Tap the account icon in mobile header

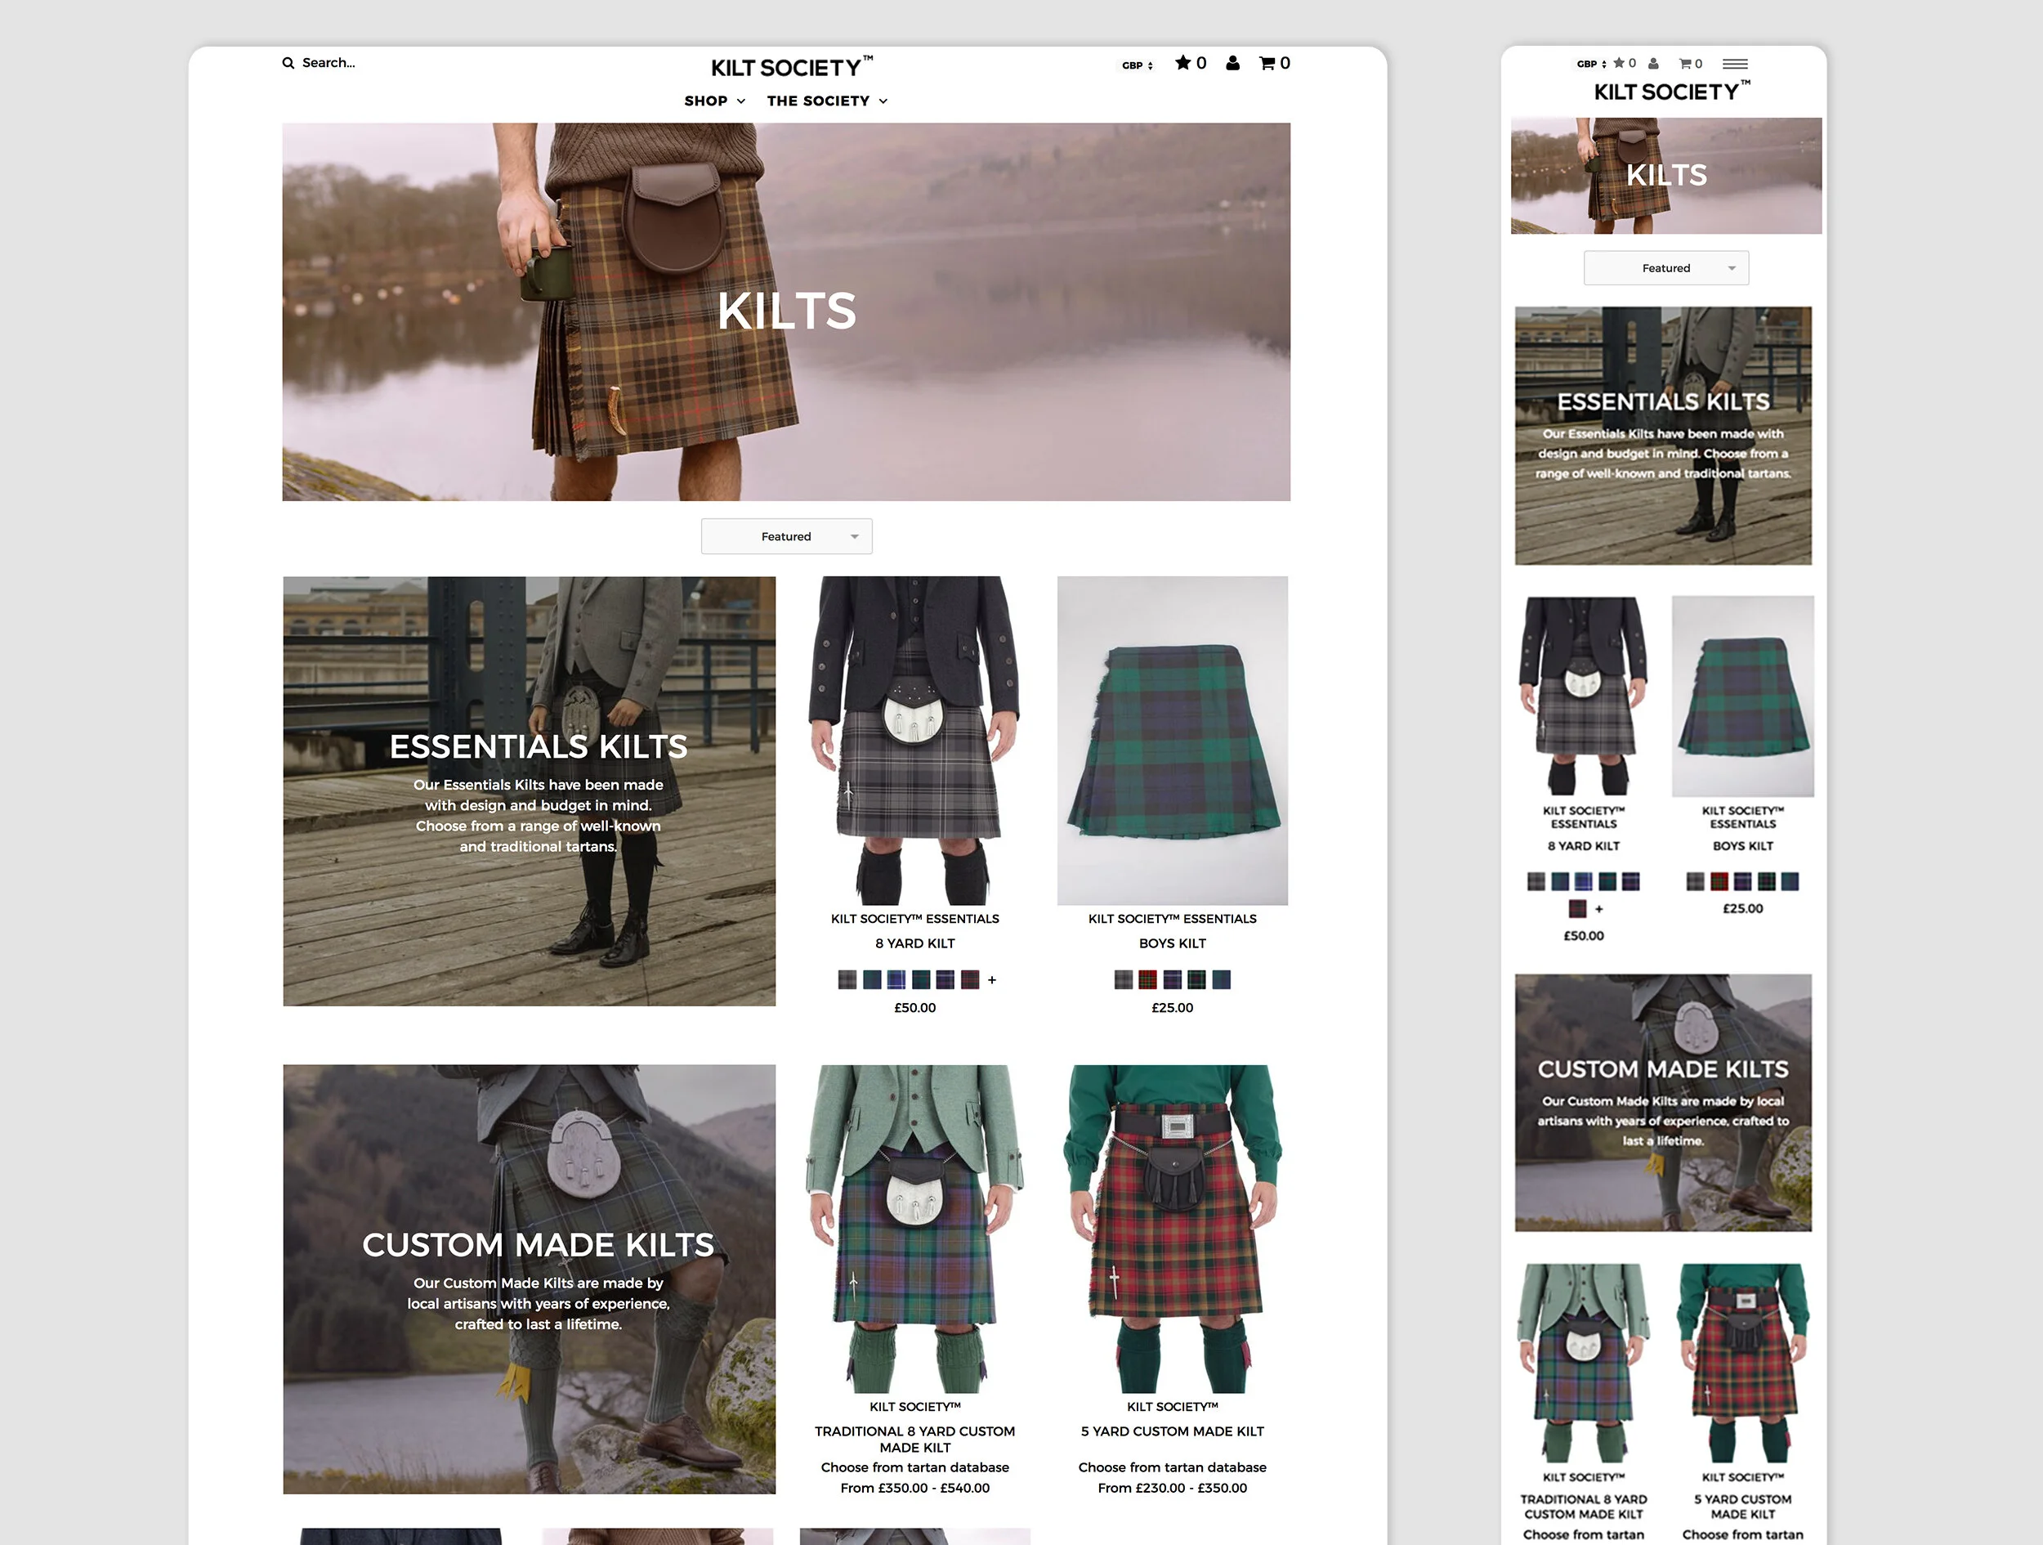(x=1653, y=64)
